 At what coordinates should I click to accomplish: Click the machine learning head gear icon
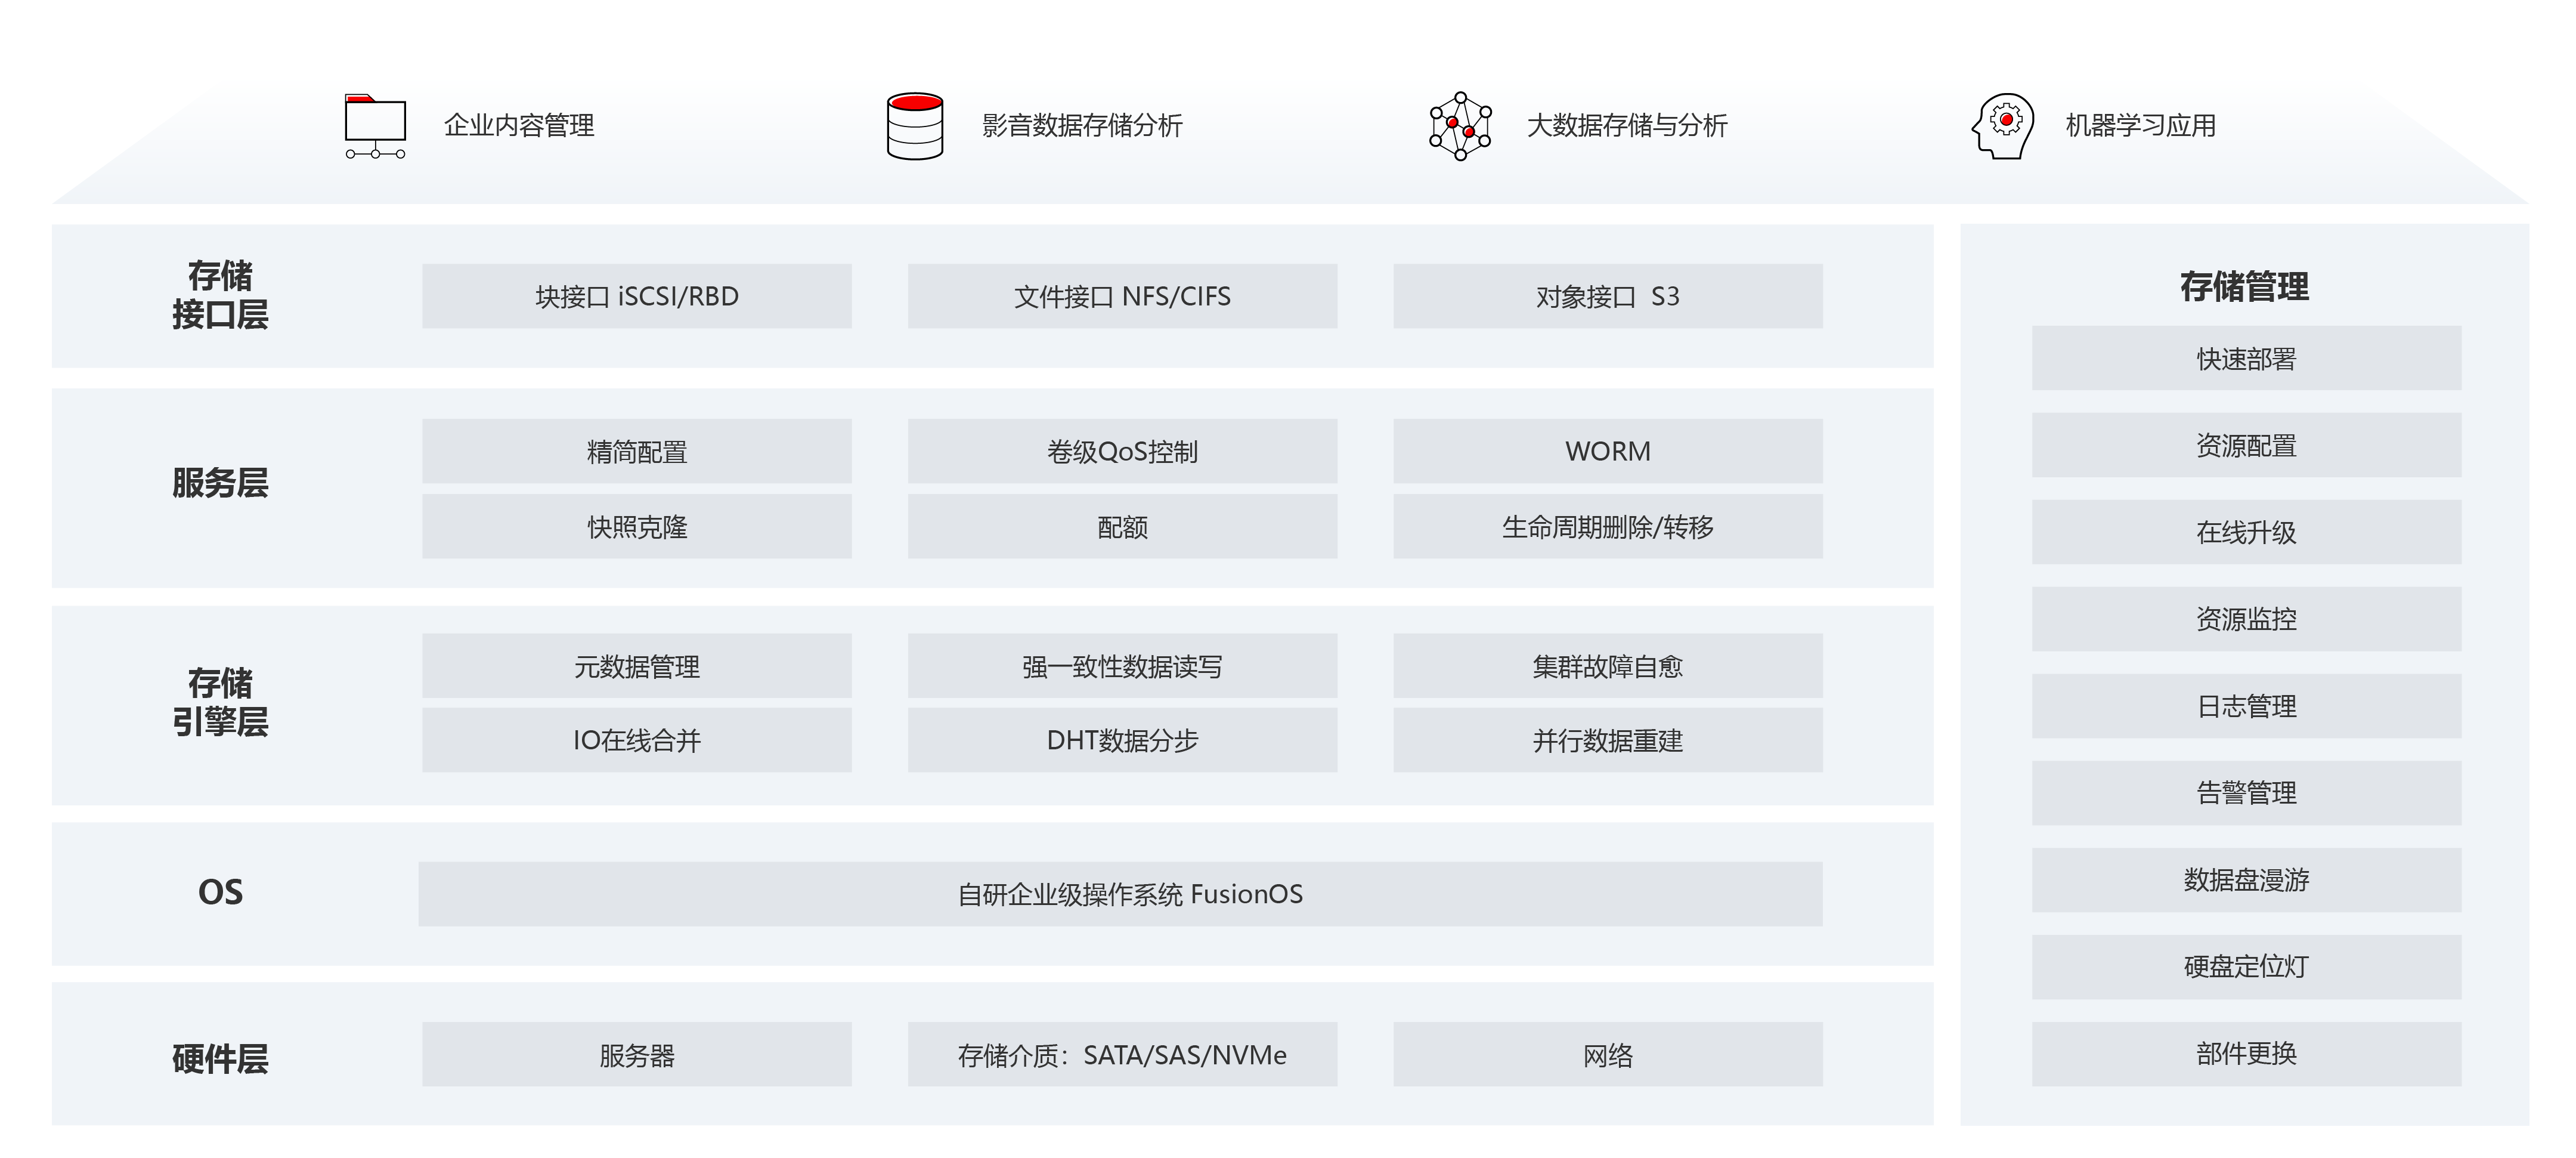2003,126
